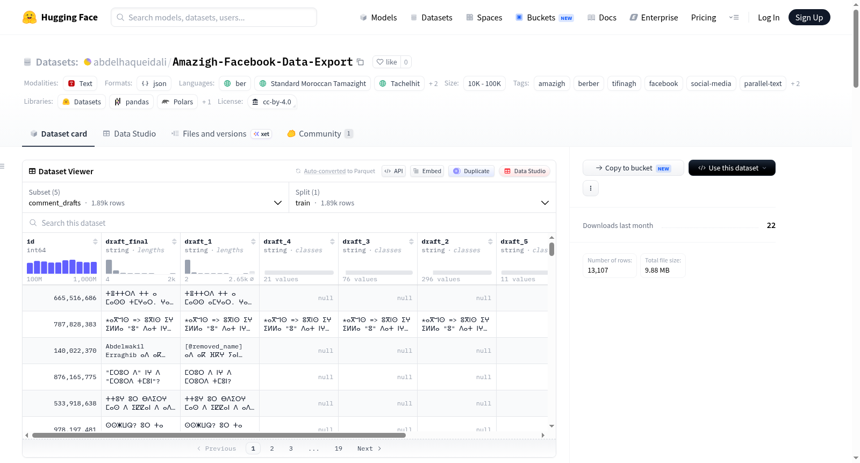Toggle the left sidebar table-of-contents icon
The height and width of the screenshot is (463, 860).
[x=2, y=166]
